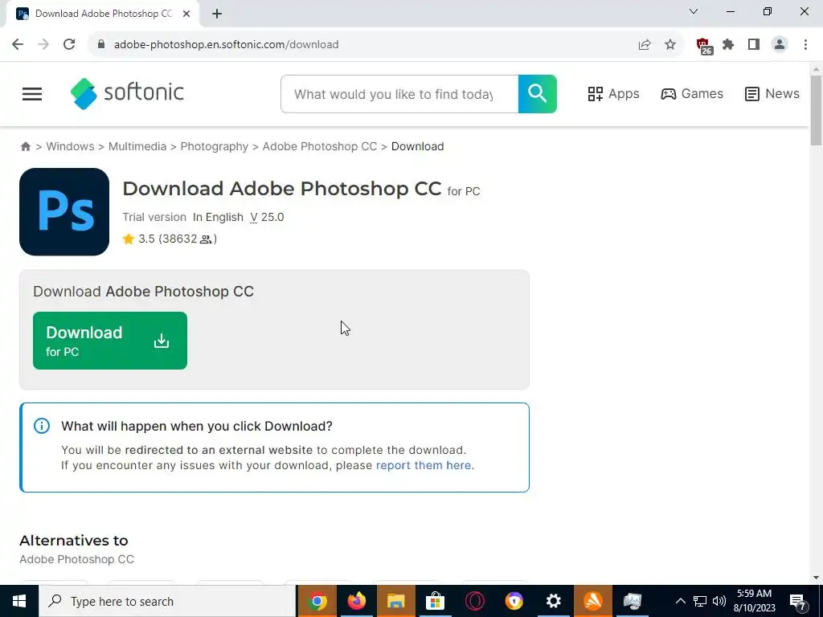Open the Chrome three-dot menu
823x617 pixels.
click(x=805, y=45)
